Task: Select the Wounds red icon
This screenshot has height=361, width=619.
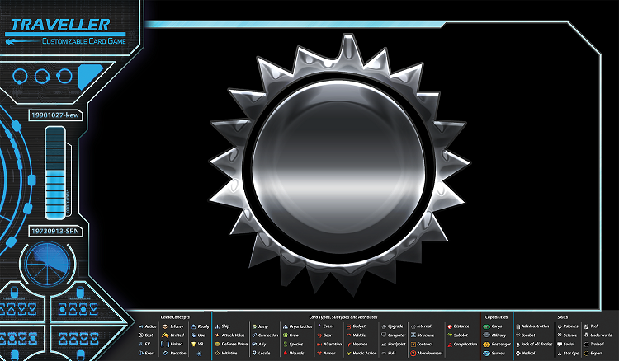Action: click(x=285, y=353)
